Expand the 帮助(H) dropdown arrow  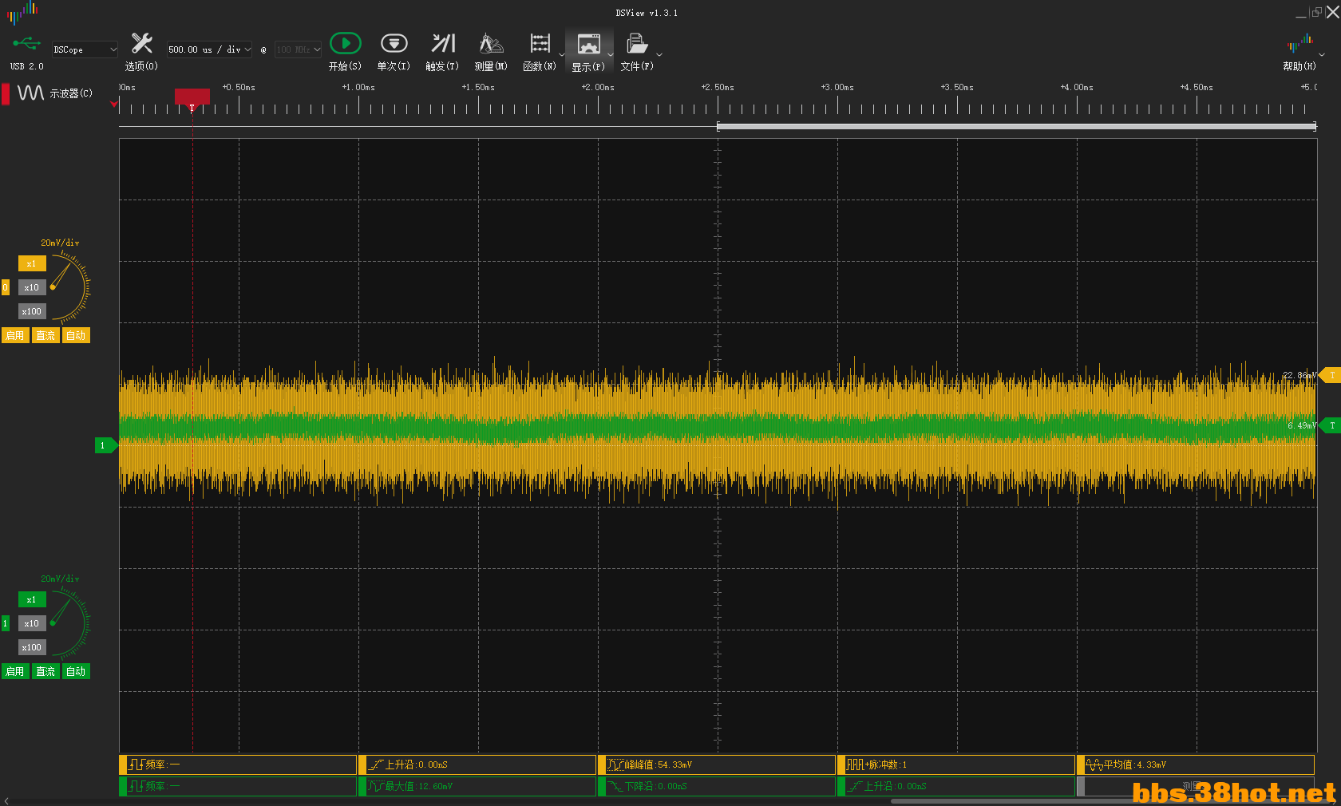point(1322,55)
